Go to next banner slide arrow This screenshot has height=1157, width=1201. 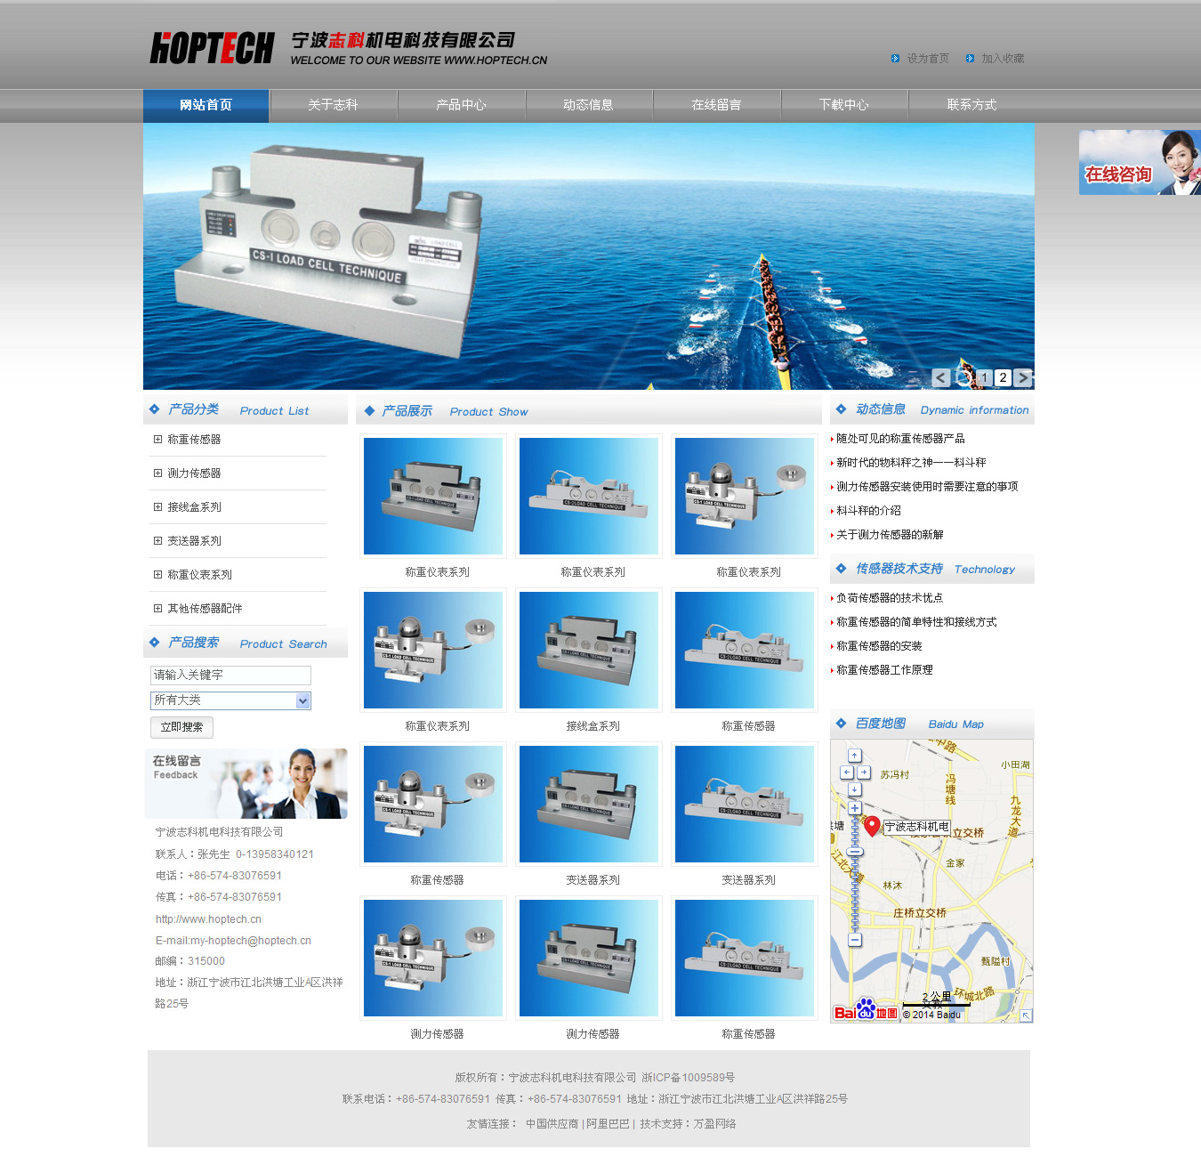(1023, 377)
